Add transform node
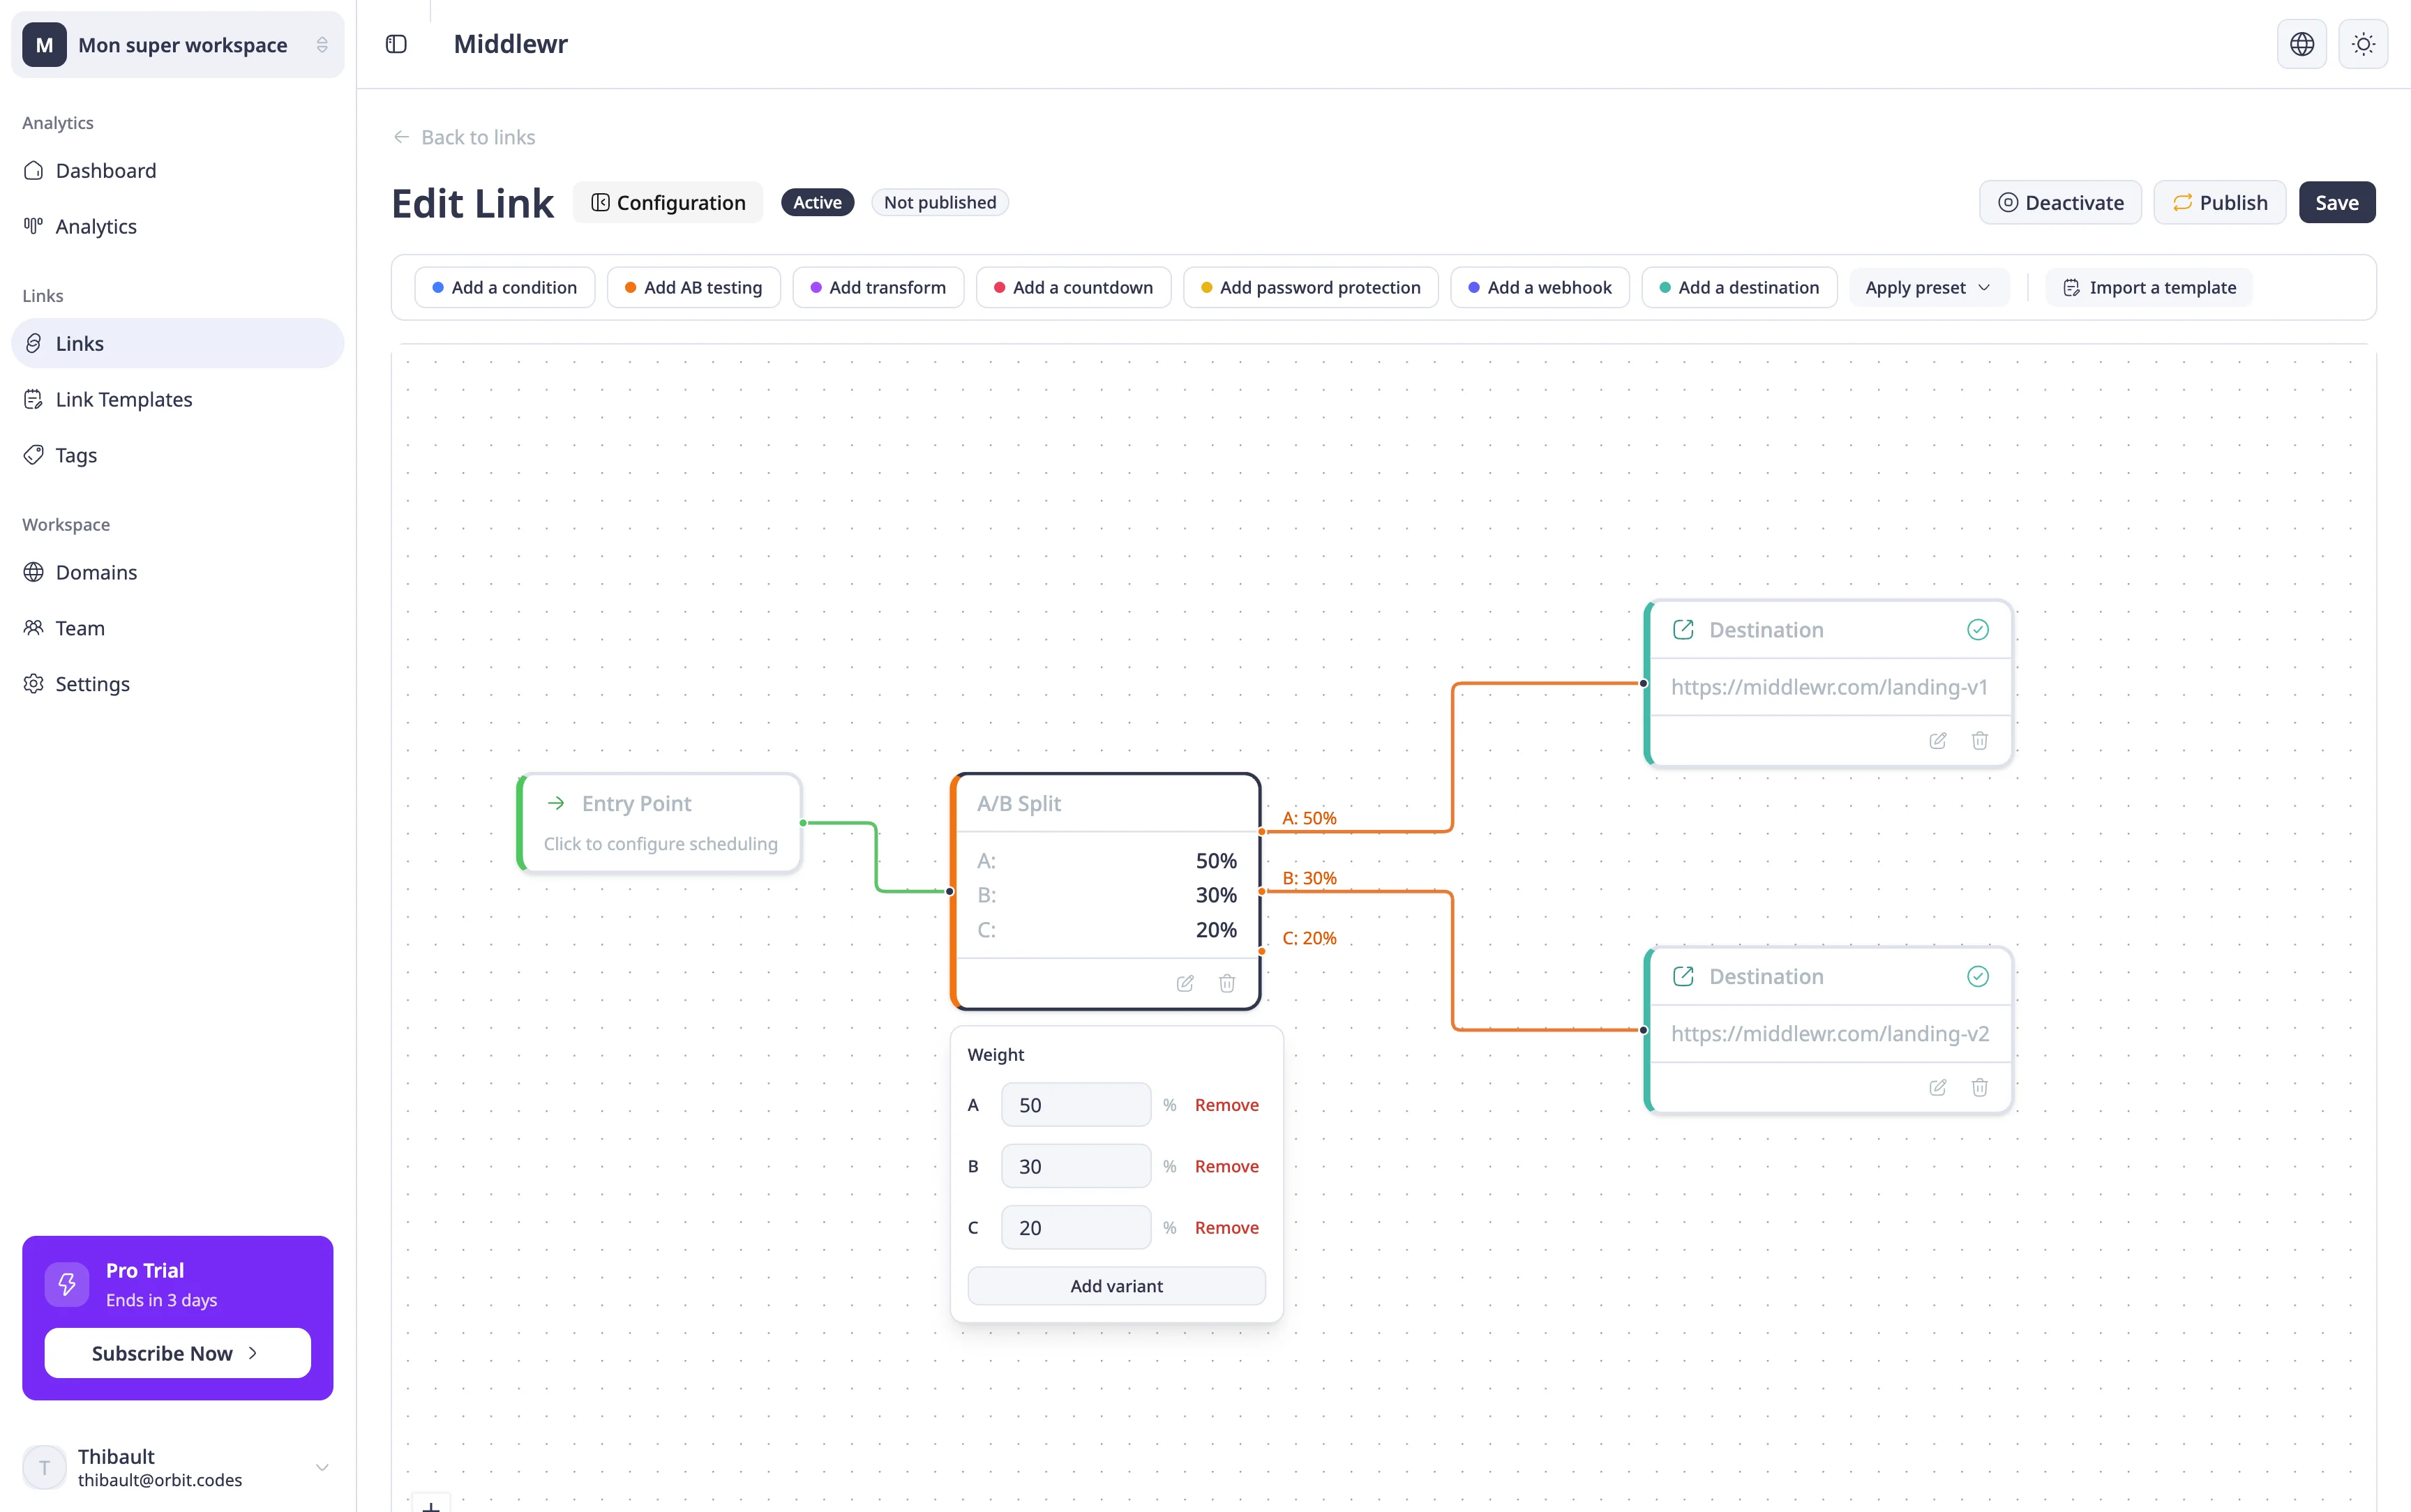The width and height of the screenshot is (2411, 1512). [x=878, y=288]
